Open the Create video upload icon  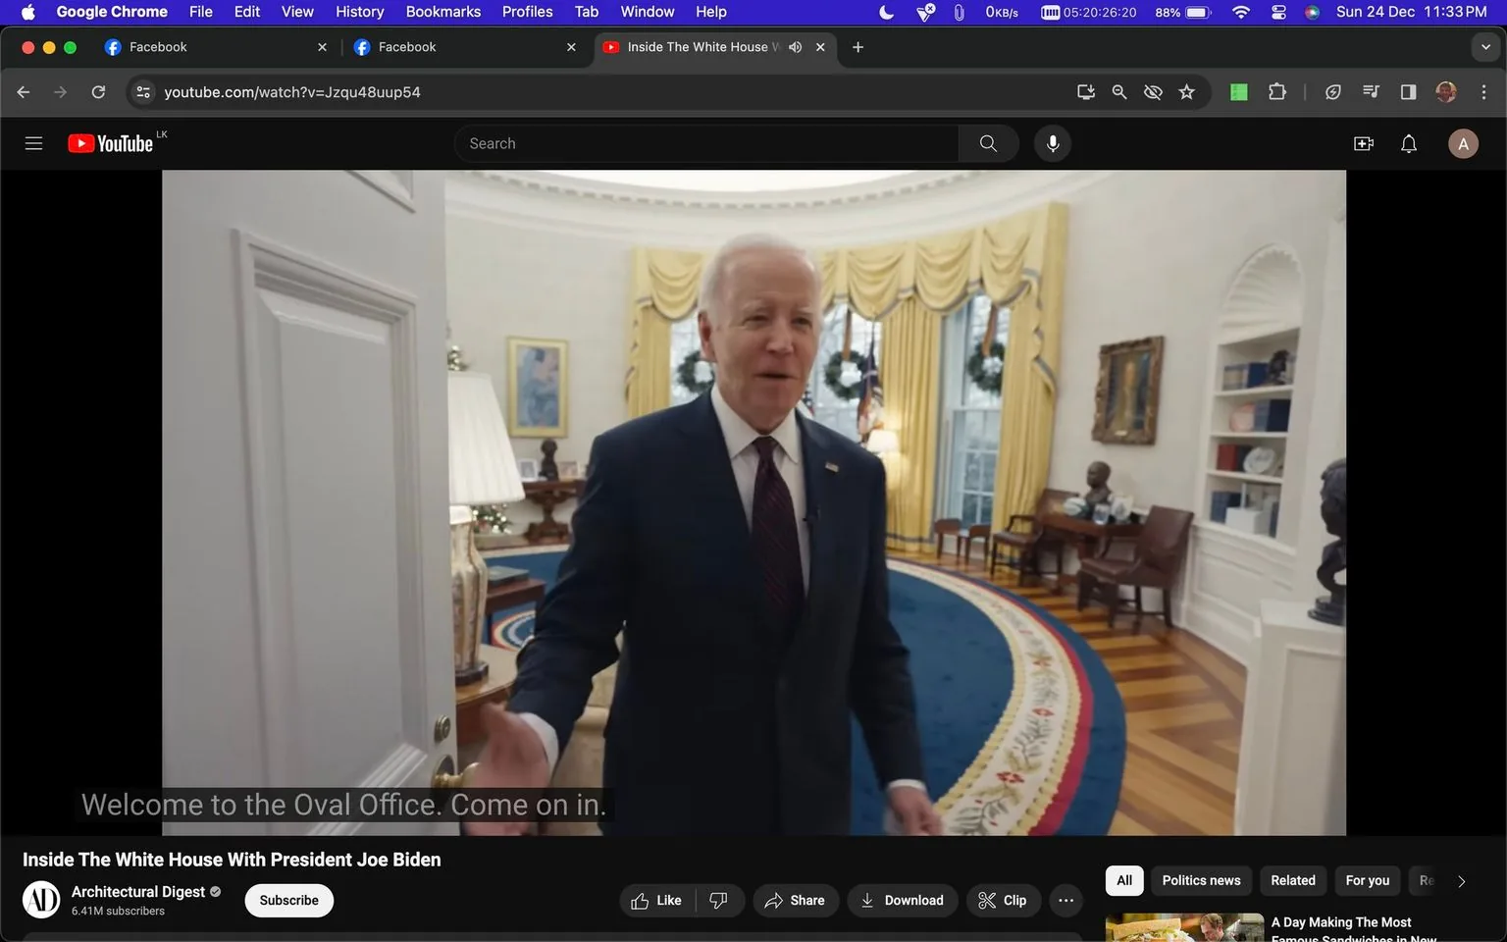(x=1363, y=142)
